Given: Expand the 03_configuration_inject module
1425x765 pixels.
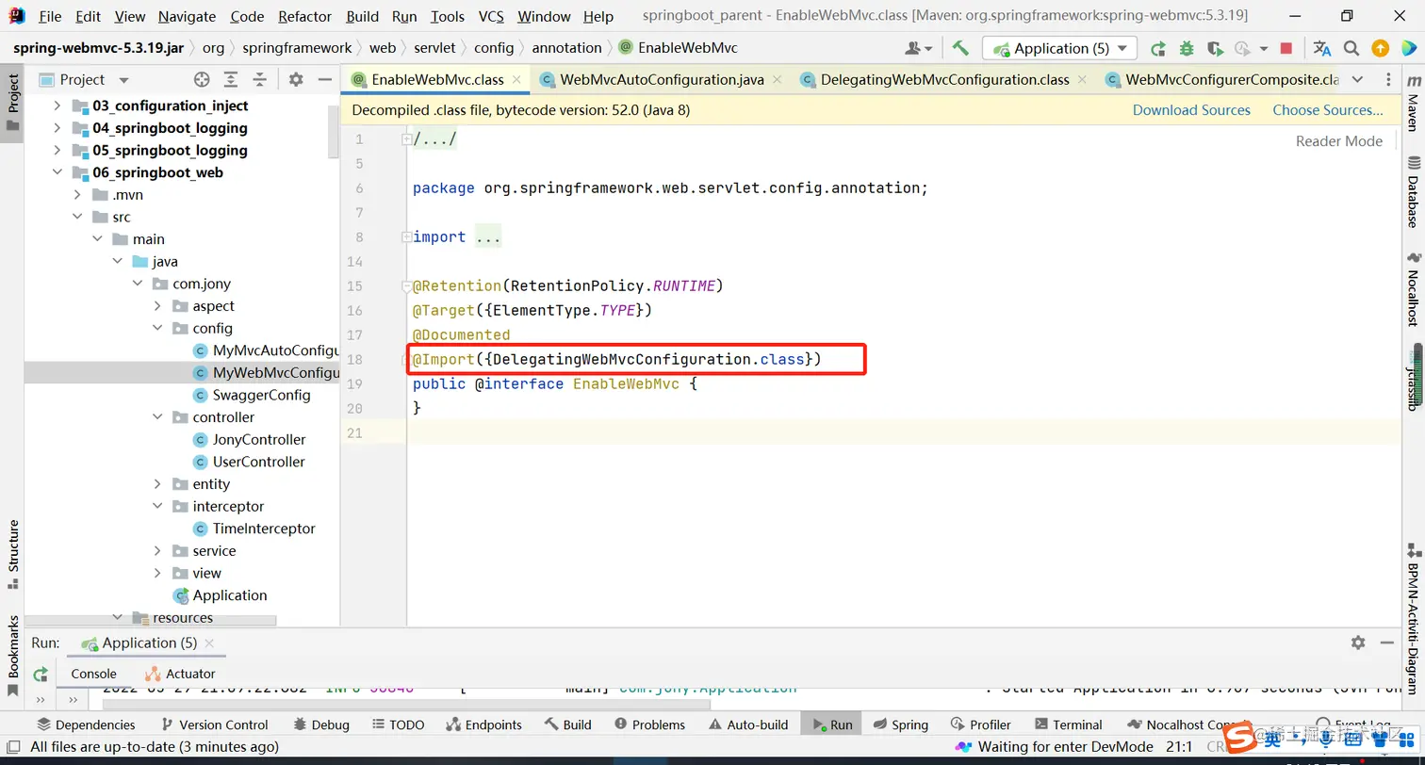Looking at the screenshot, I should [x=57, y=106].
